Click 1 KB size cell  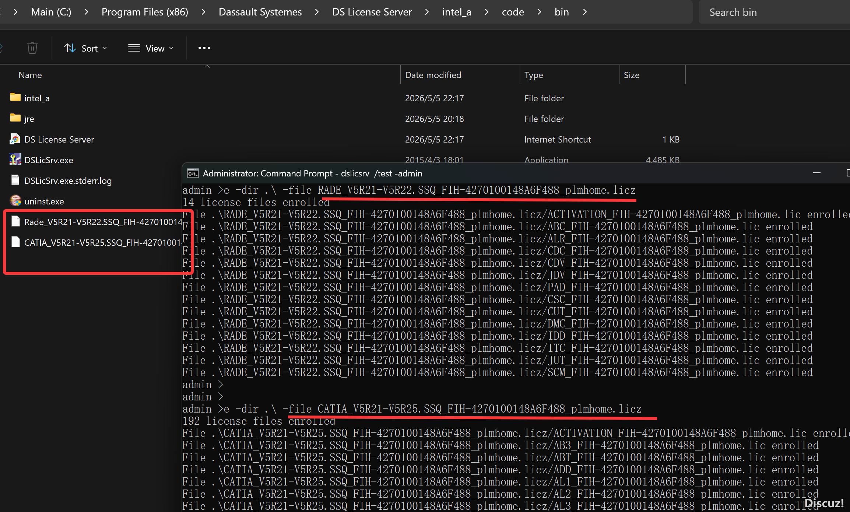(x=671, y=140)
